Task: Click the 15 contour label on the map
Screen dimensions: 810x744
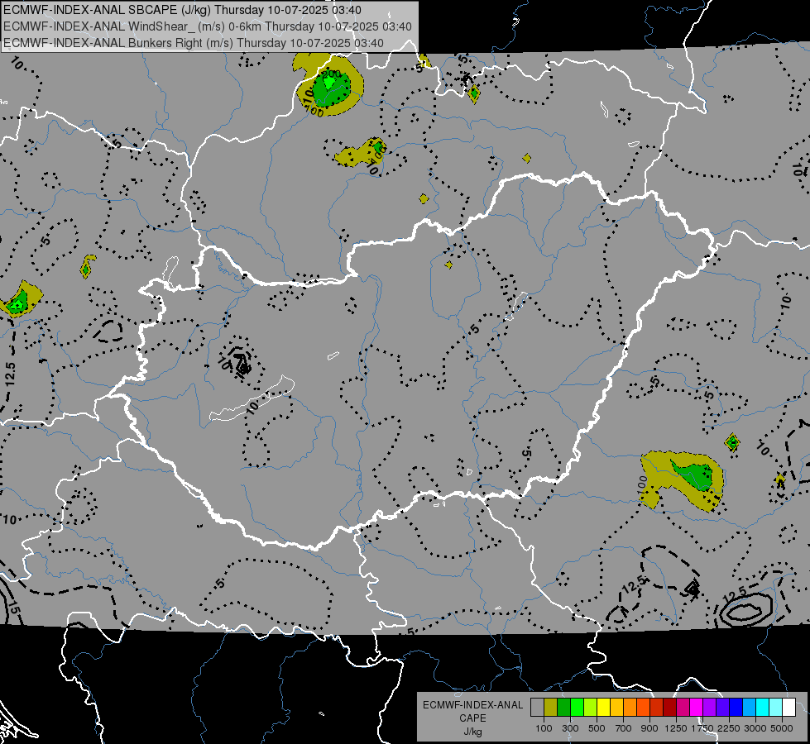Action: pos(13,608)
